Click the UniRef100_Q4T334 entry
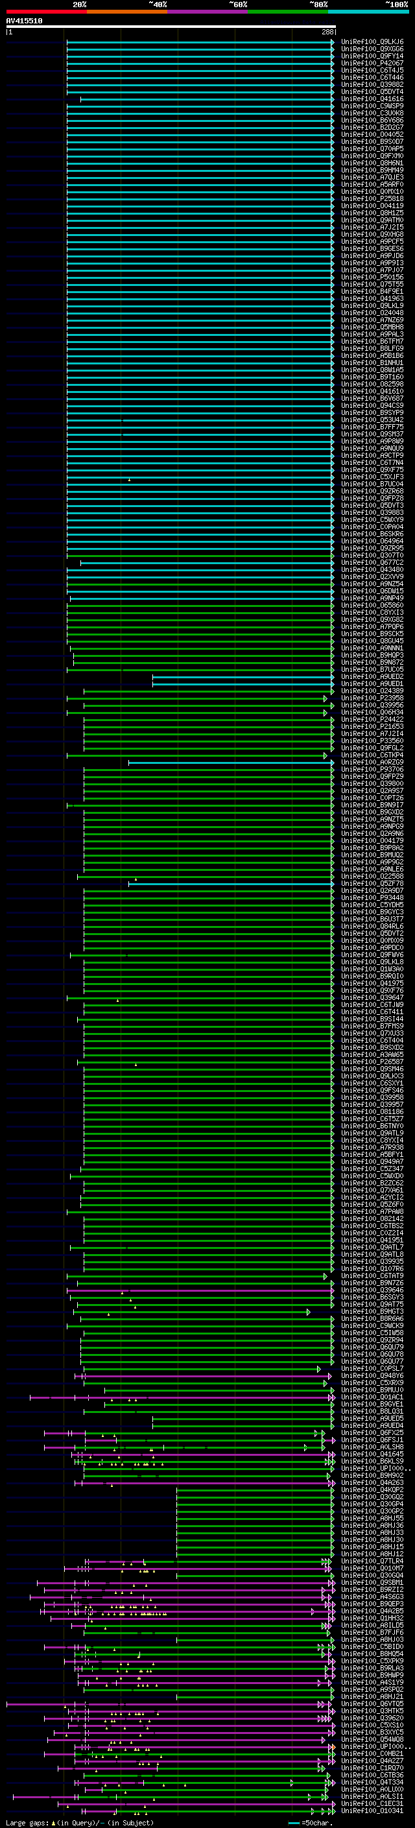The height and width of the screenshot is (1828, 415). pyautogui.click(x=372, y=1782)
